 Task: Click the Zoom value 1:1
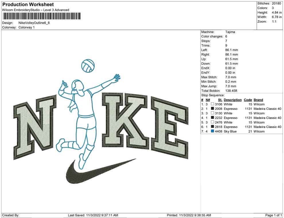[274, 21]
